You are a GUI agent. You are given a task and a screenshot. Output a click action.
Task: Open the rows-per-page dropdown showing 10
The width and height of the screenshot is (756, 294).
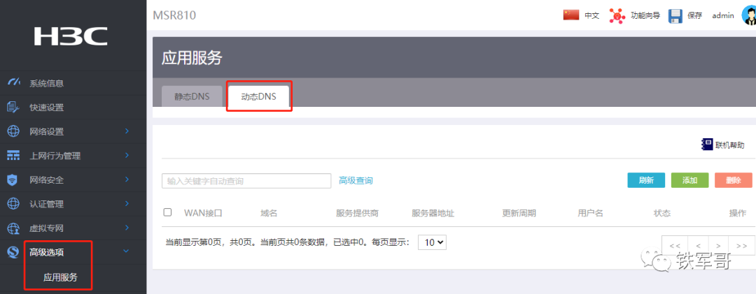[x=432, y=242]
